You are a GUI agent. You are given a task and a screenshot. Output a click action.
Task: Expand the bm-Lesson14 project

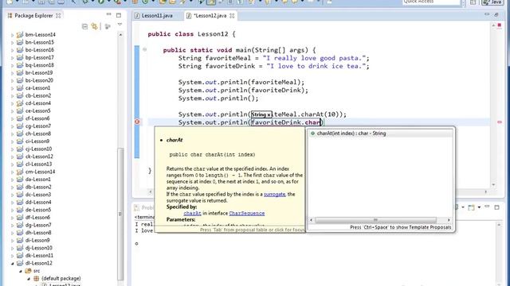pos(13,35)
